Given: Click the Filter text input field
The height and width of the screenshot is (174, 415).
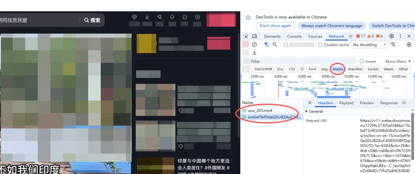Looking at the screenshot, I should (x=302, y=61).
